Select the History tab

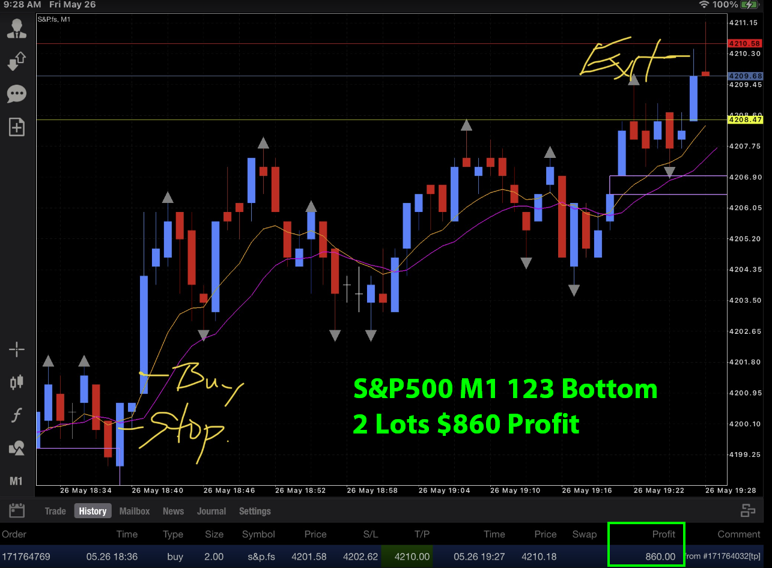[x=93, y=511]
